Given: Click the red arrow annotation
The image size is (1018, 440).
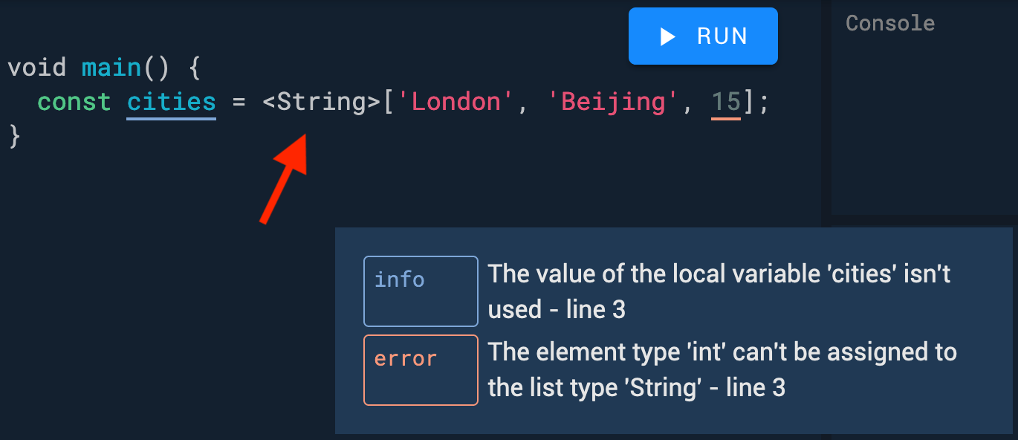Looking at the screenshot, I should tap(284, 178).
